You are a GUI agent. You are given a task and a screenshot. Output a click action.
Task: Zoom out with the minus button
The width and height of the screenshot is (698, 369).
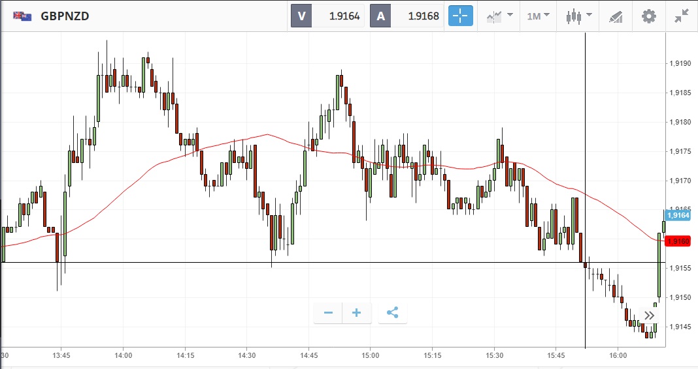[x=328, y=313]
